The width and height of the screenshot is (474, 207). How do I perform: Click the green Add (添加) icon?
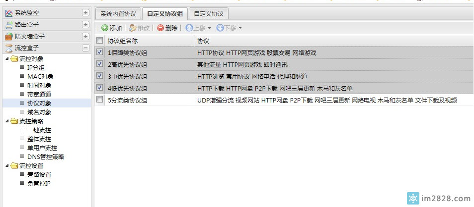pyautogui.click(x=105, y=28)
